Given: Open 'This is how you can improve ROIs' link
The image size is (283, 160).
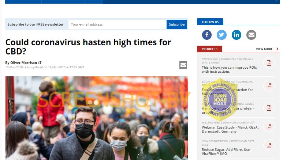Looking at the screenshot, I should pos(229,69).
